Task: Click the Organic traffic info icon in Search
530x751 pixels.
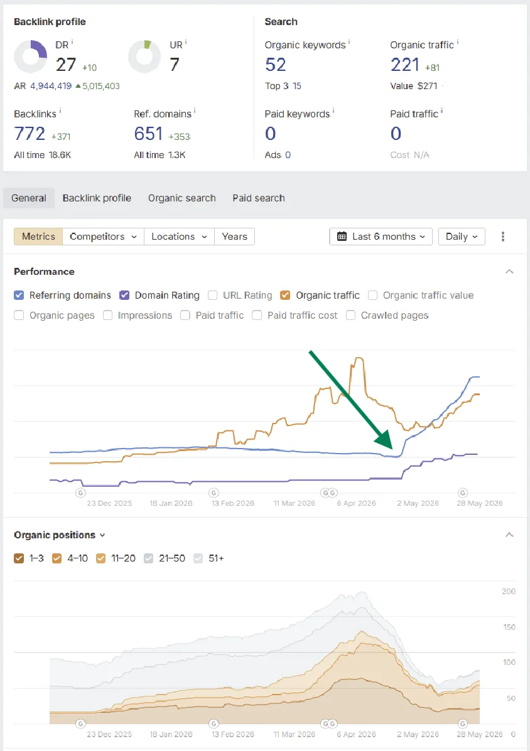Action: pyautogui.click(x=458, y=43)
